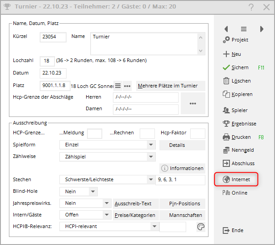275x245 pixels.
Task: Click Sichern to save tournament
Action: click(236, 67)
